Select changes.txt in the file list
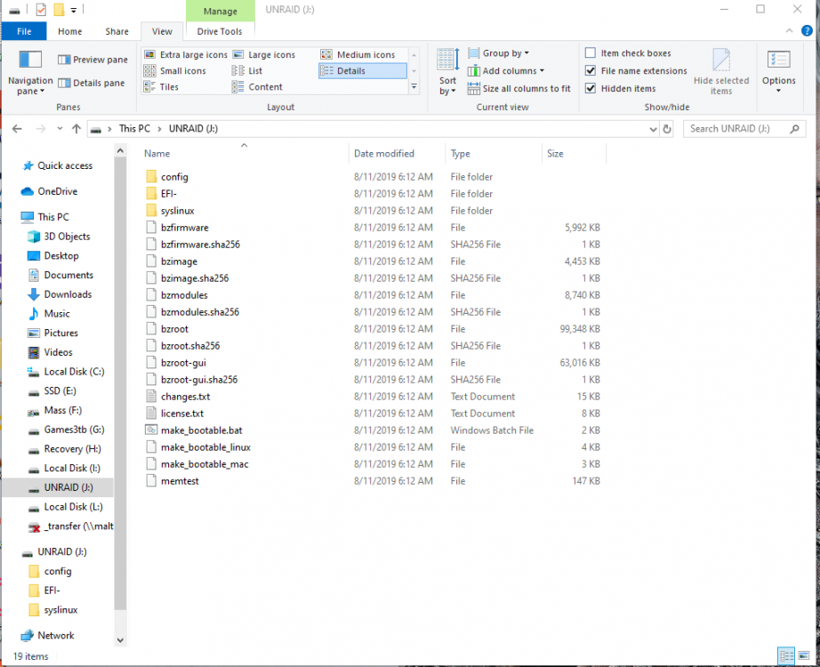 pos(185,397)
